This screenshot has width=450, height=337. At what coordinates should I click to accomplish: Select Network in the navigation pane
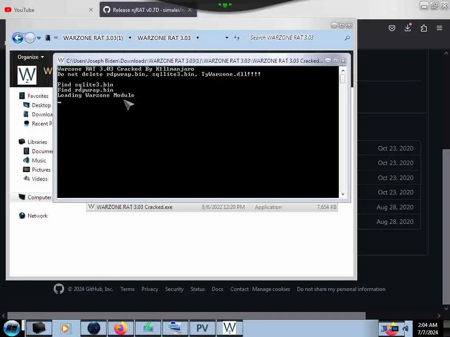click(x=33, y=215)
